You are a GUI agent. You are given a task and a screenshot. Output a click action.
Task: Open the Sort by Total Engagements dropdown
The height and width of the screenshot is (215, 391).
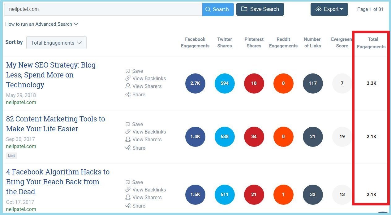pyautogui.click(x=56, y=42)
